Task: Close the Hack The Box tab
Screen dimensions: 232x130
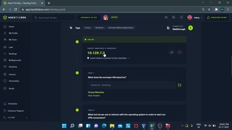Action: pos(42,3)
